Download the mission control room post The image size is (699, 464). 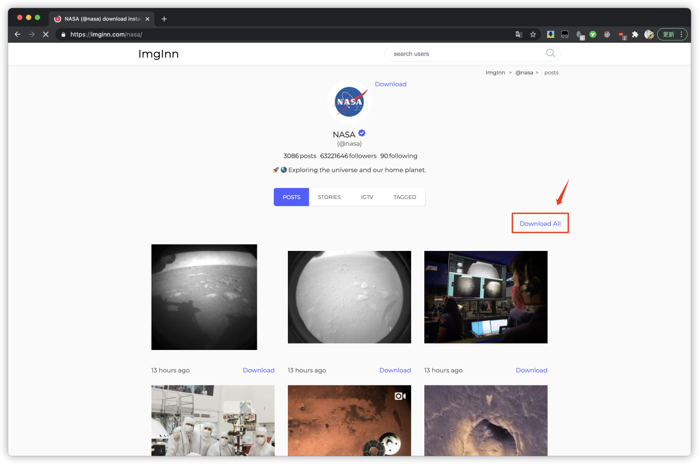point(532,370)
